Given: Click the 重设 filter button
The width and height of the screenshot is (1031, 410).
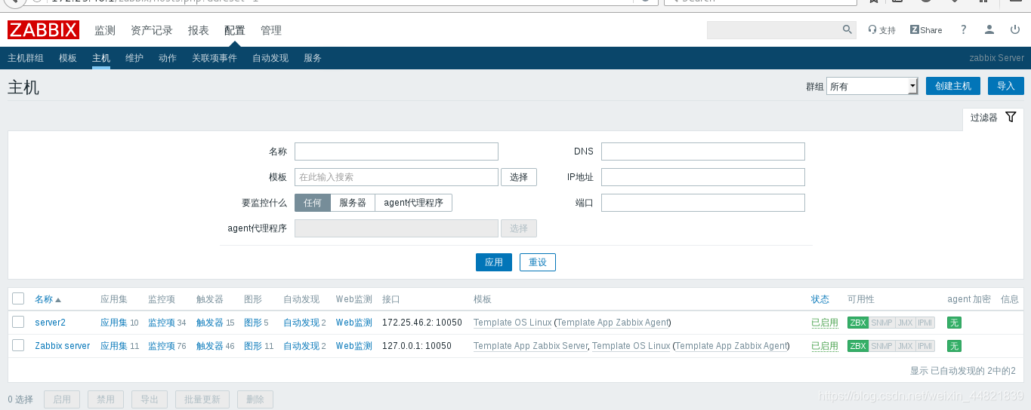Looking at the screenshot, I should click(538, 262).
